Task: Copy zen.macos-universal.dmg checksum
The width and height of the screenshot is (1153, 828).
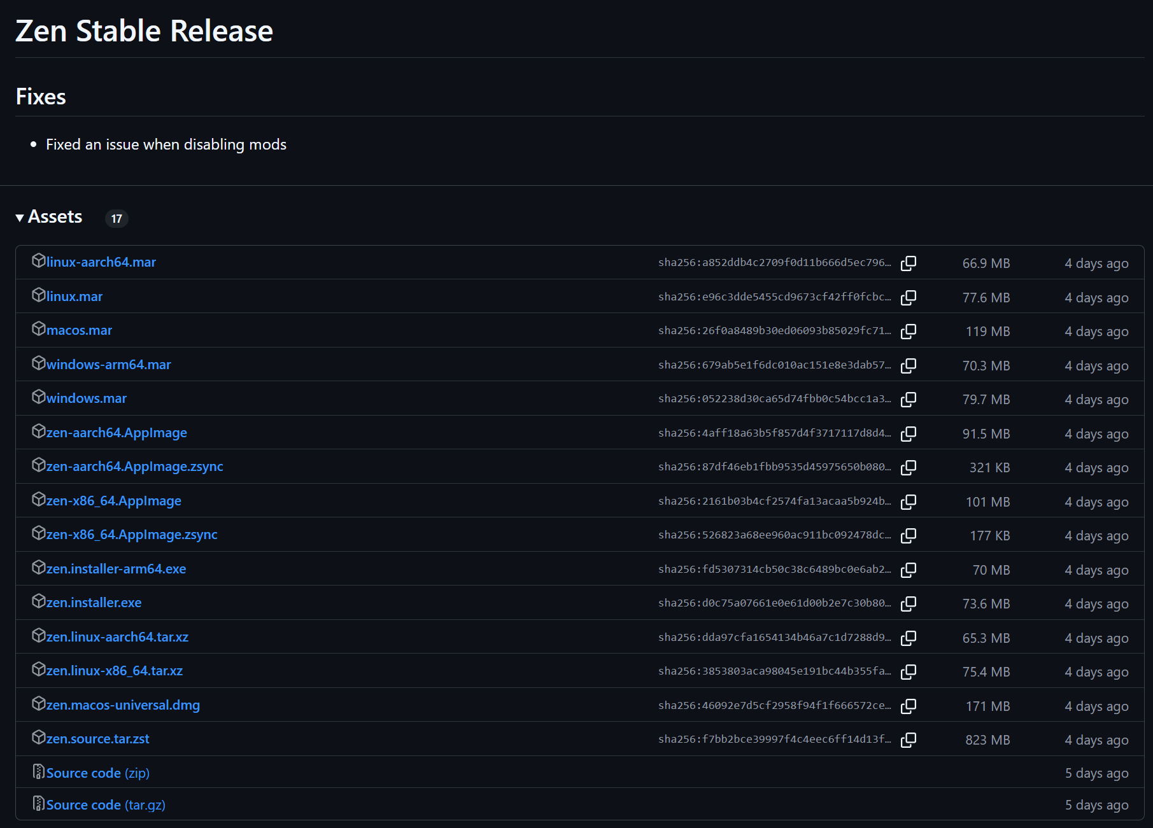Action: (x=909, y=706)
